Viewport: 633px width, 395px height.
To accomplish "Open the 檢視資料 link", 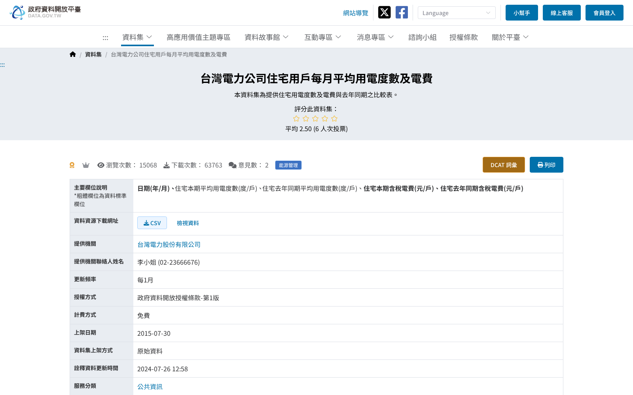I will [x=188, y=223].
